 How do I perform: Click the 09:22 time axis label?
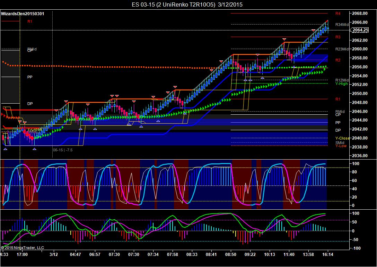250,255
